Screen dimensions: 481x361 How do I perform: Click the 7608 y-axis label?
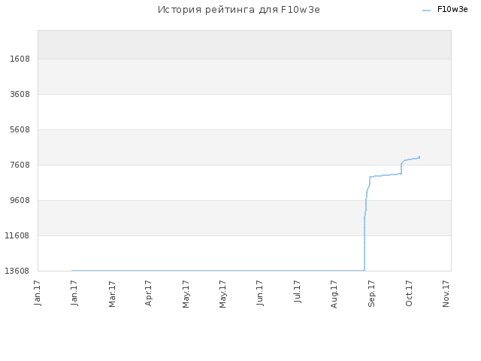coord(20,165)
